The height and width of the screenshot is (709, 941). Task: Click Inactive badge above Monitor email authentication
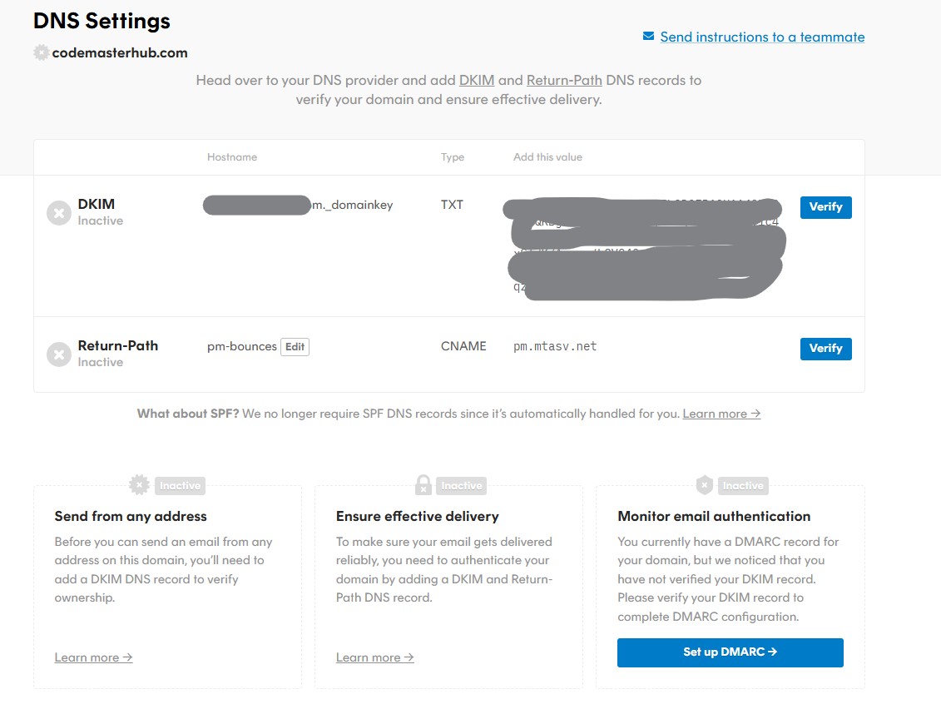(x=743, y=486)
